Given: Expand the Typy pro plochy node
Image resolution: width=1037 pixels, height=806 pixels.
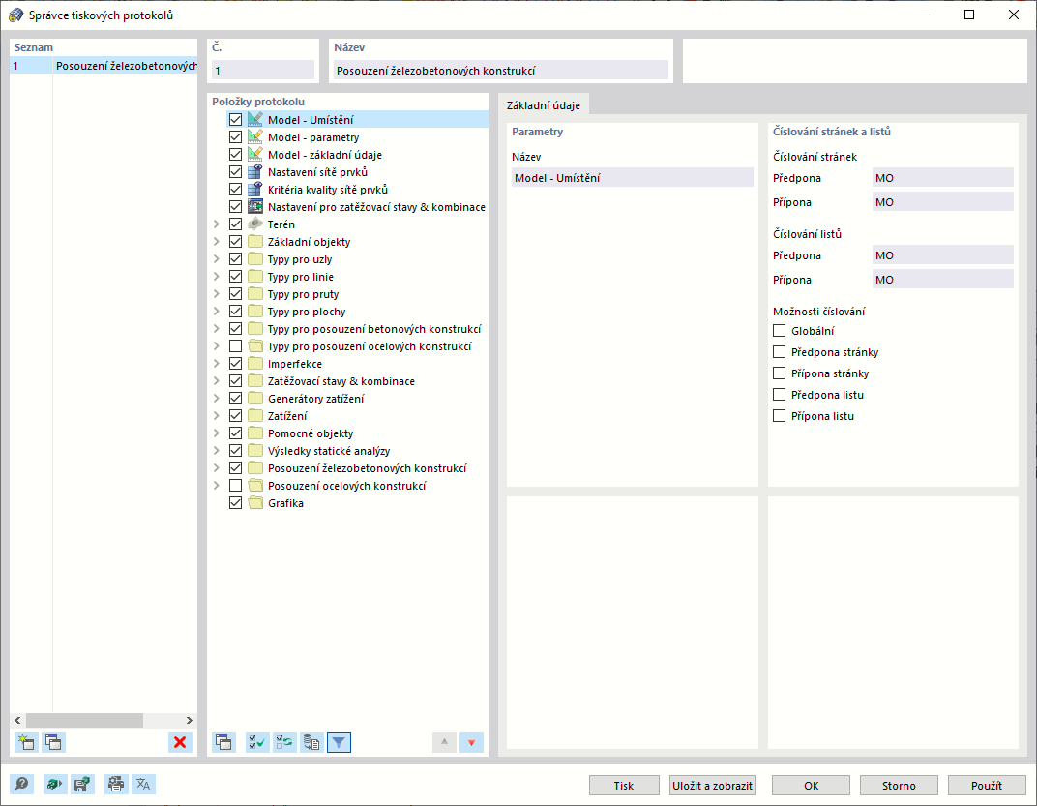Looking at the screenshot, I should point(217,311).
